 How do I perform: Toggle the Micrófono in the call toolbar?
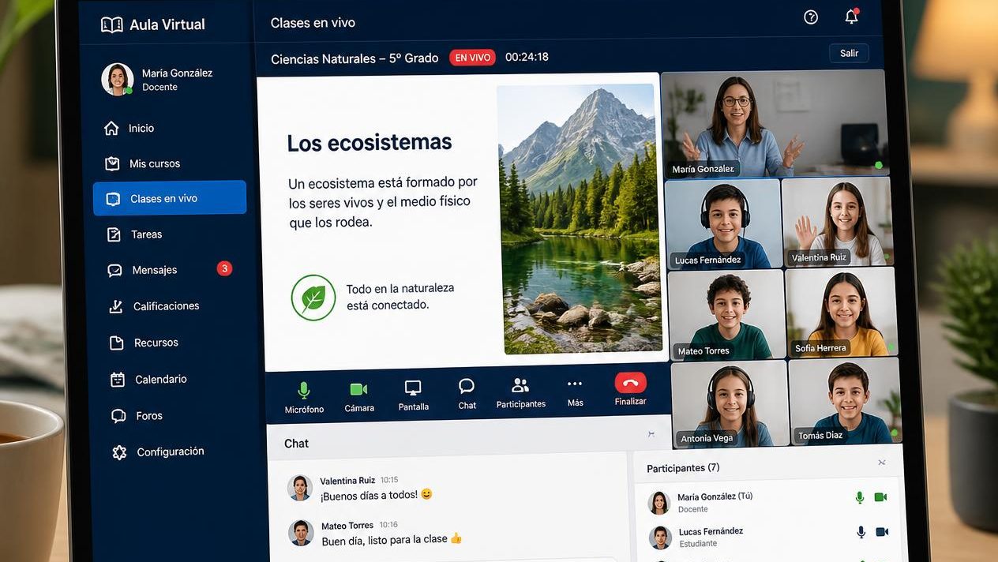304,398
